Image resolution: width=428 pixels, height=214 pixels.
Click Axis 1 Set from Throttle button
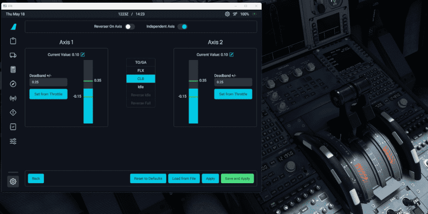tap(48, 94)
